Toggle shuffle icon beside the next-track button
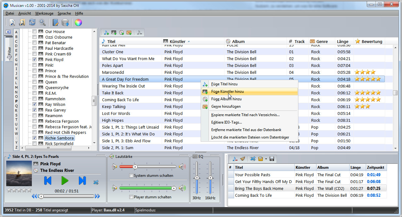Viewport: 402px width, 217px height. (96, 182)
